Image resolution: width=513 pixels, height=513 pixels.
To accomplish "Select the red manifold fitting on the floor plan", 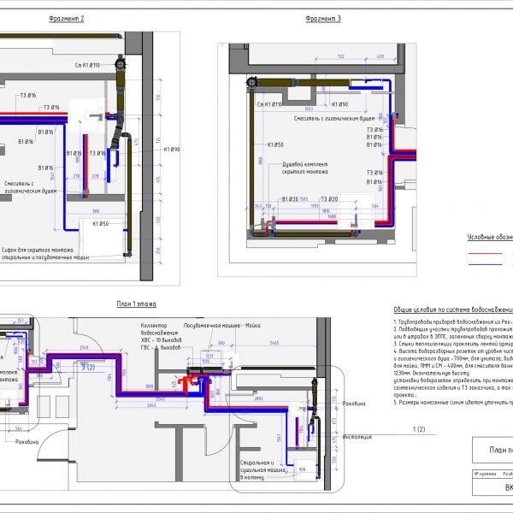I will 187,383.
